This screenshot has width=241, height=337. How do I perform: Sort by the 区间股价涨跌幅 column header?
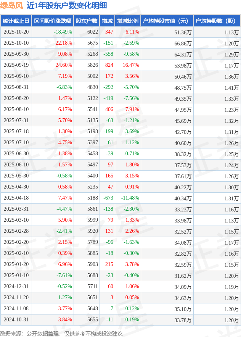point(53,21)
